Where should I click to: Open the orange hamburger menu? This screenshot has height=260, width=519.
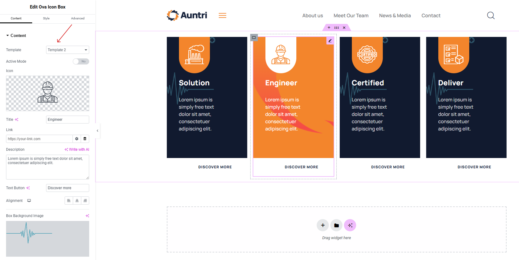[x=223, y=15]
